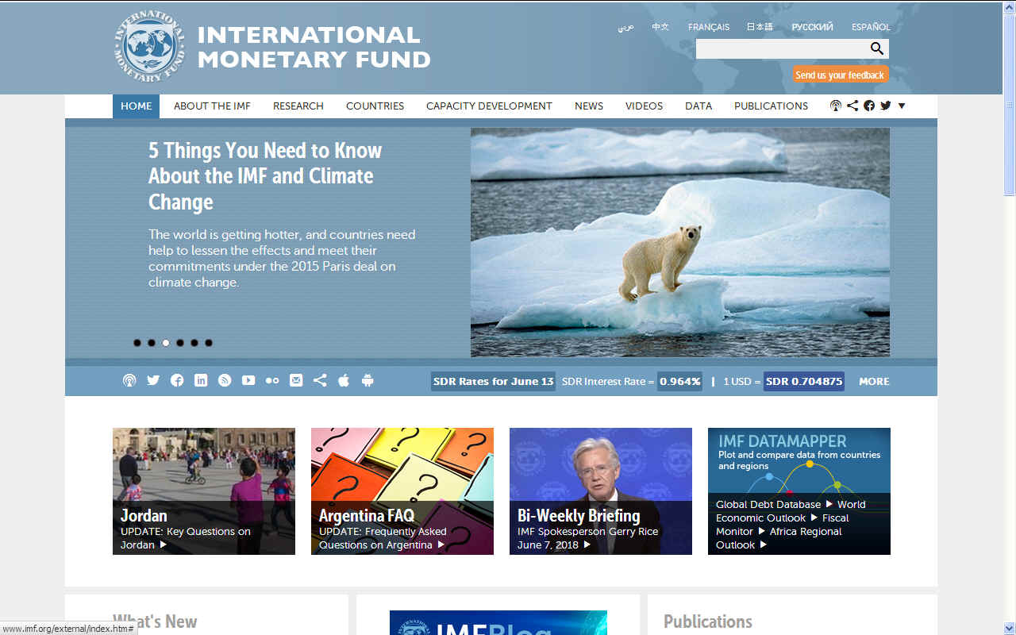Viewport: 1016px width, 635px height.
Task: Click share icon in the SDR rates bar
Action: (320, 380)
